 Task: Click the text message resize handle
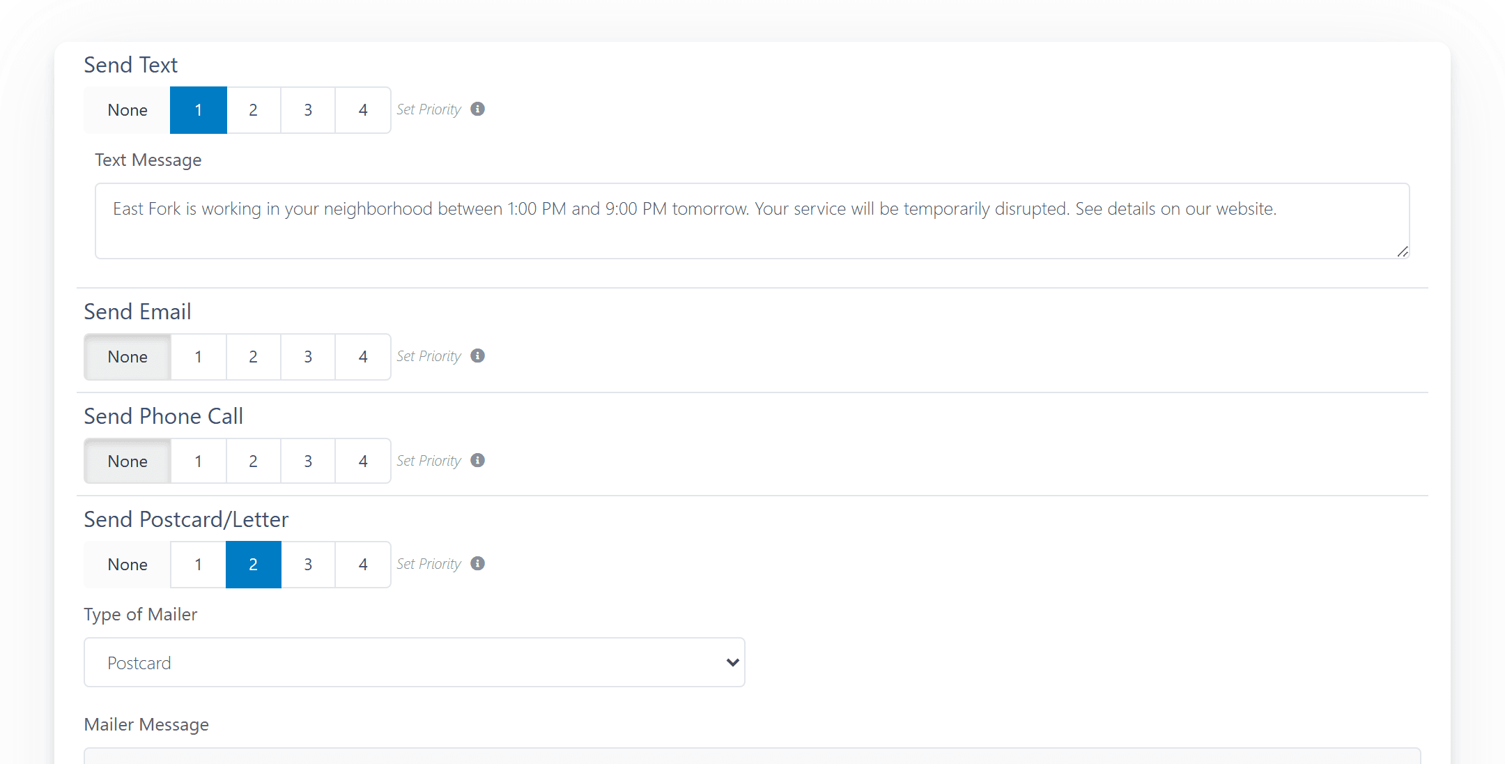[1403, 252]
